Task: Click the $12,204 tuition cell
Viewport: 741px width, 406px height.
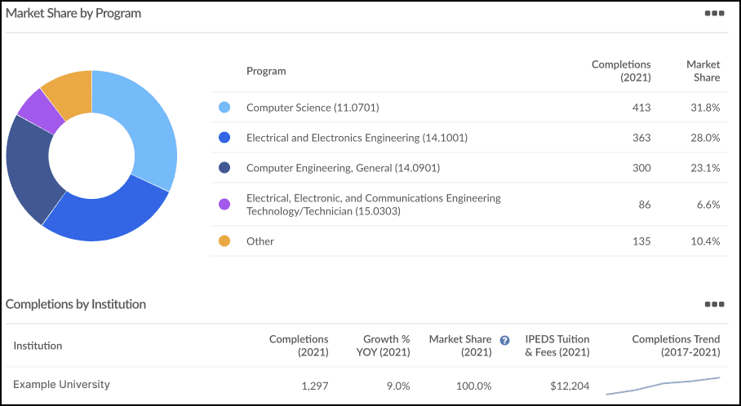Action: (x=570, y=386)
